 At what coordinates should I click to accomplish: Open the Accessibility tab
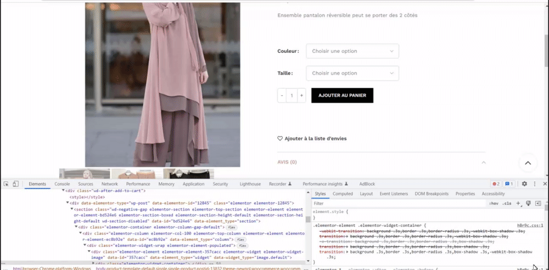coord(493,194)
